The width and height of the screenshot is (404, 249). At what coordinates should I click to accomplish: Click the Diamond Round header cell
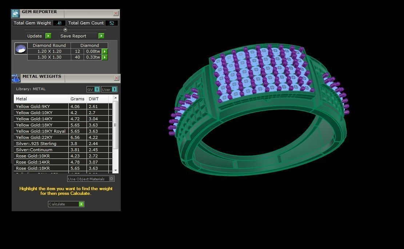(49, 45)
